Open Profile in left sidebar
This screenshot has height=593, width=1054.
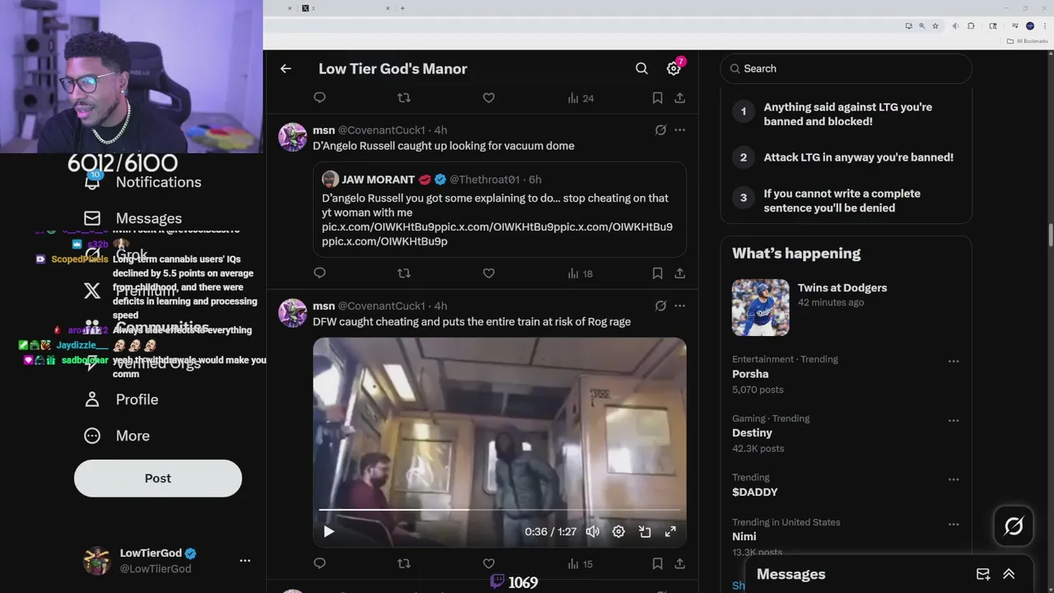tap(121, 399)
